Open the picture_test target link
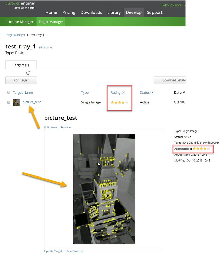Viewport: 219px width, 257px height. pos(32,102)
